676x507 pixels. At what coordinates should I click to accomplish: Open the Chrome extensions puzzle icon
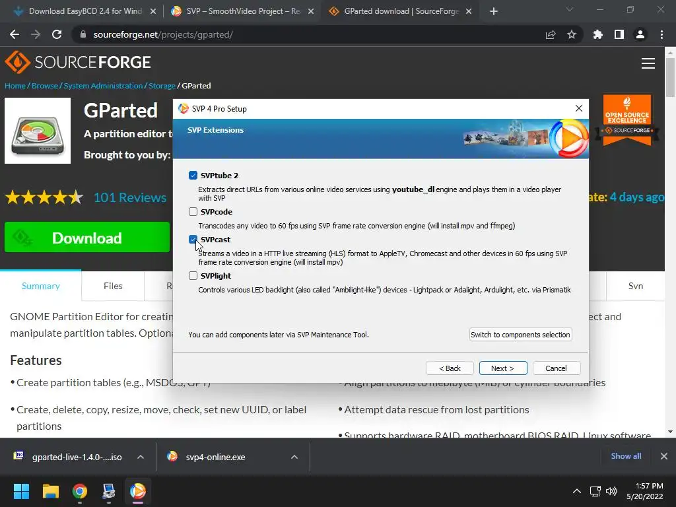point(597,34)
